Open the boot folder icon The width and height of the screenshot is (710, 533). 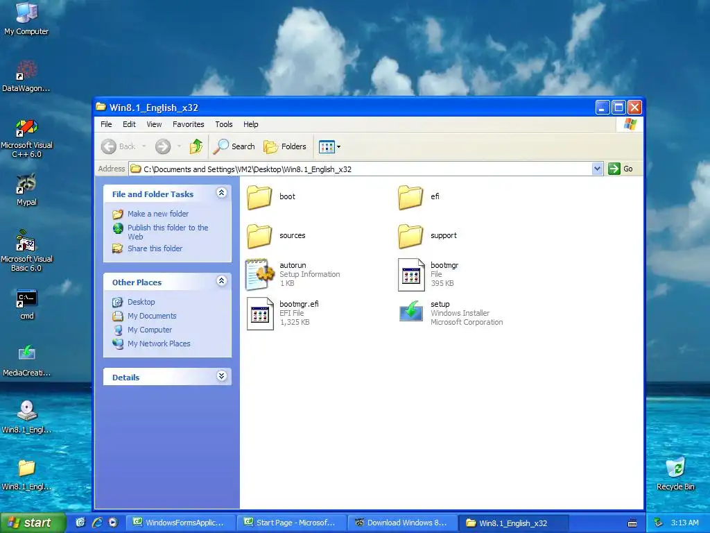(259, 197)
